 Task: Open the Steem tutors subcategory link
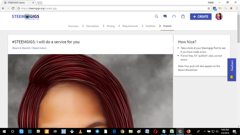[39, 48]
